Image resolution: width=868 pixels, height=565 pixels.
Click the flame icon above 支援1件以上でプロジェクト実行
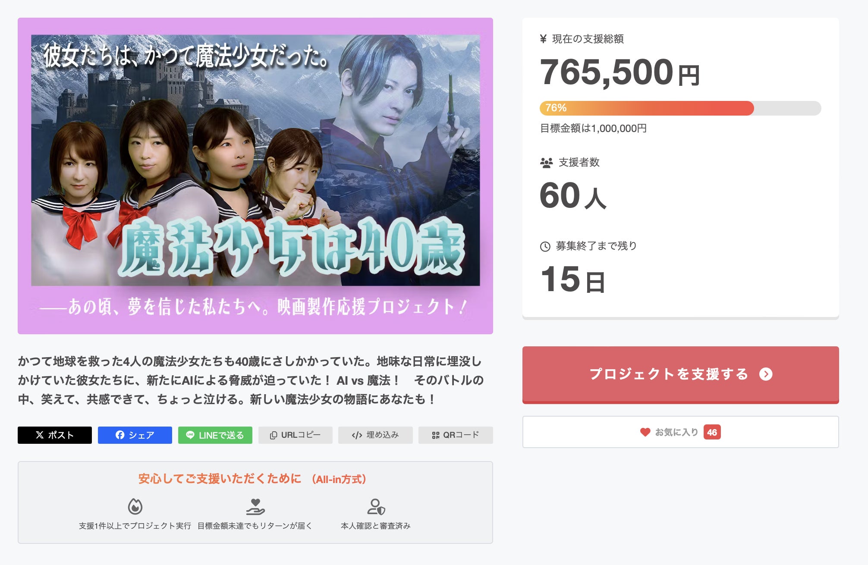135,506
